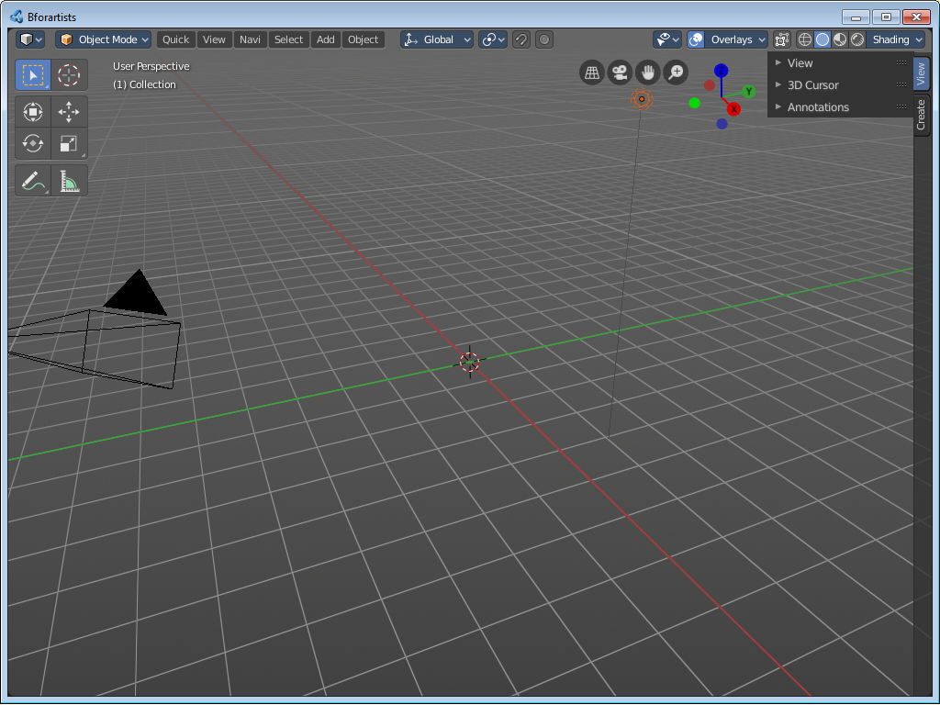Open the Object menu
The width and height of the screenshot is (940, 705).
(x=364, y=39)
